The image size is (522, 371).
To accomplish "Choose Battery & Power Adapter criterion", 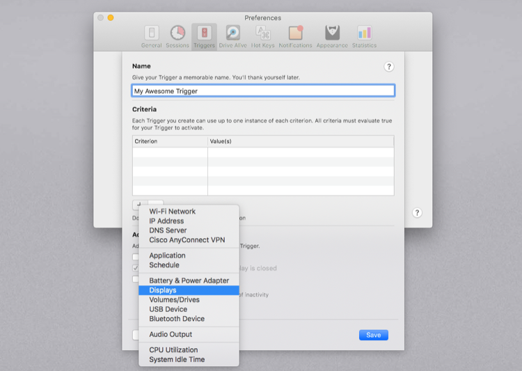I will click(x=189, y=281).
